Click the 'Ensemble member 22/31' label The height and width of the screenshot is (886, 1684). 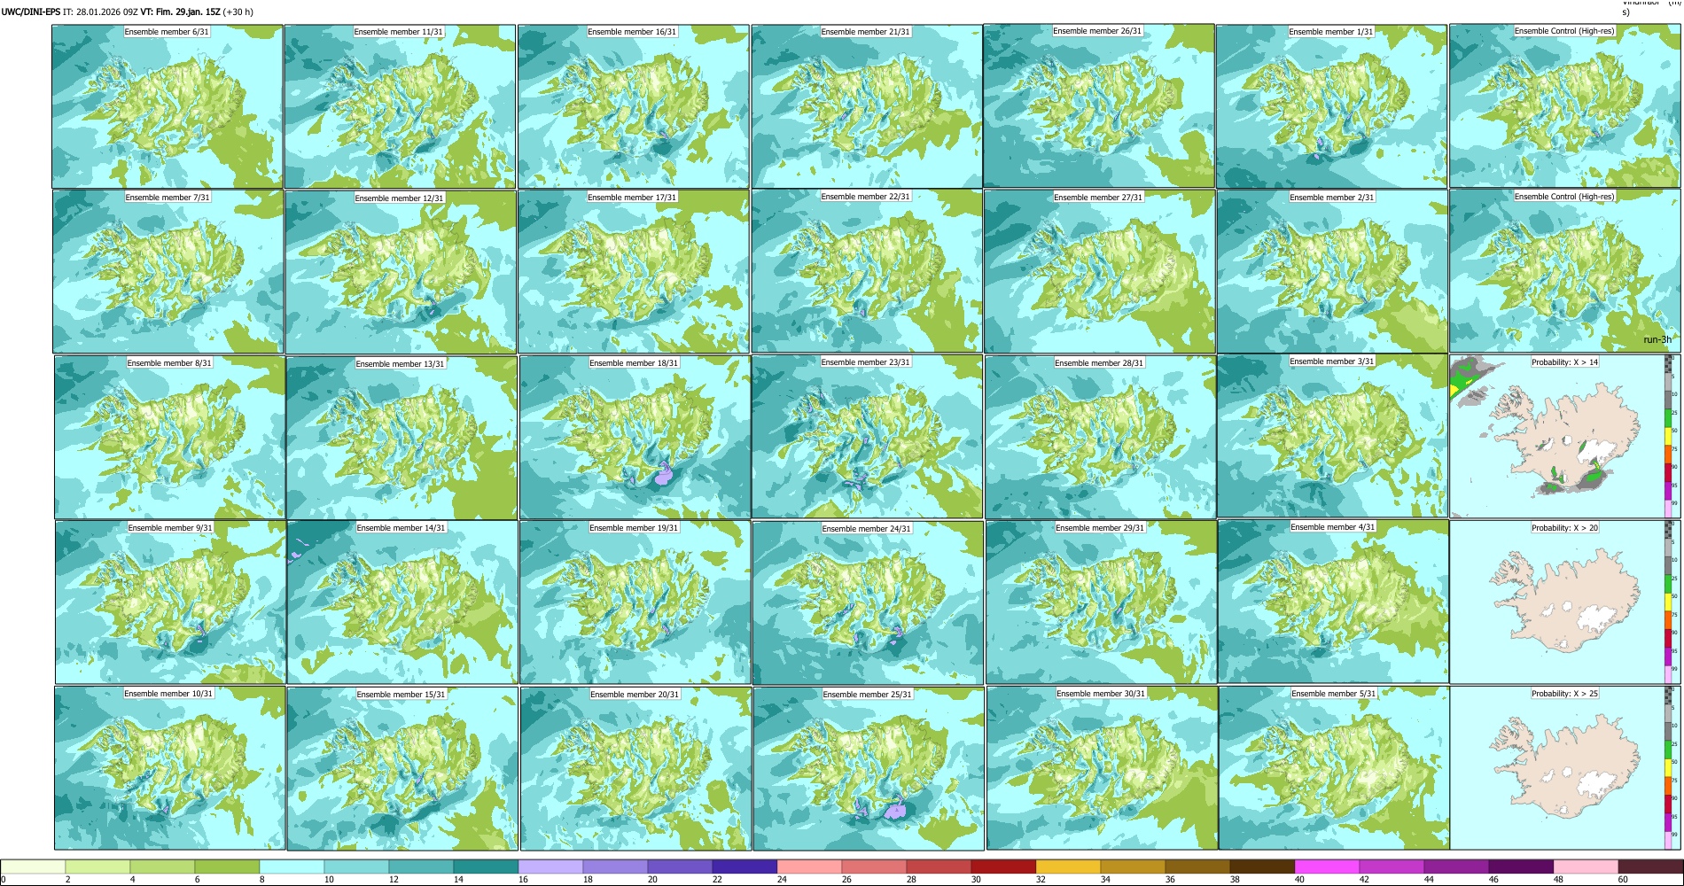[865, 197]
